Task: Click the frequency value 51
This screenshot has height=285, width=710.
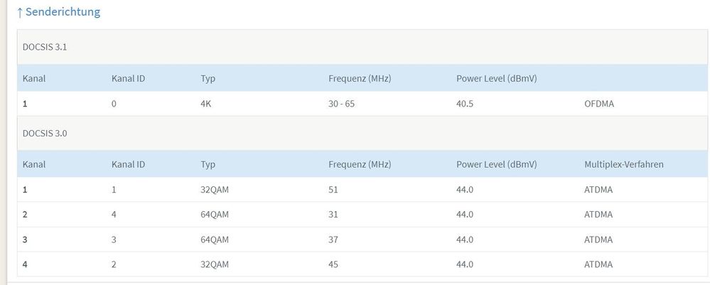Action: pos(333,190)
